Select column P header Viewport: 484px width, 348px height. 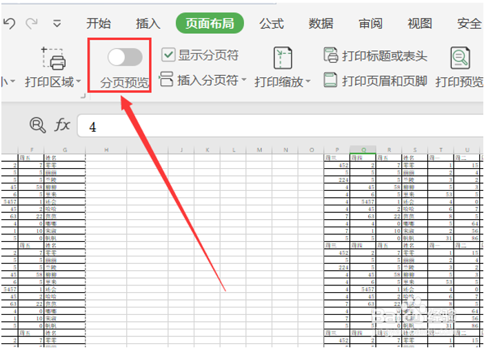pos(337,150)
